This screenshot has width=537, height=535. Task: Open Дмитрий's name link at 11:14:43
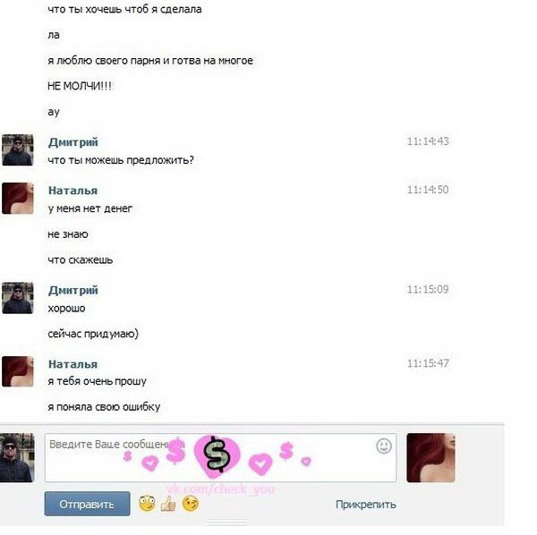pyautogui.click(x=73, y=142)
